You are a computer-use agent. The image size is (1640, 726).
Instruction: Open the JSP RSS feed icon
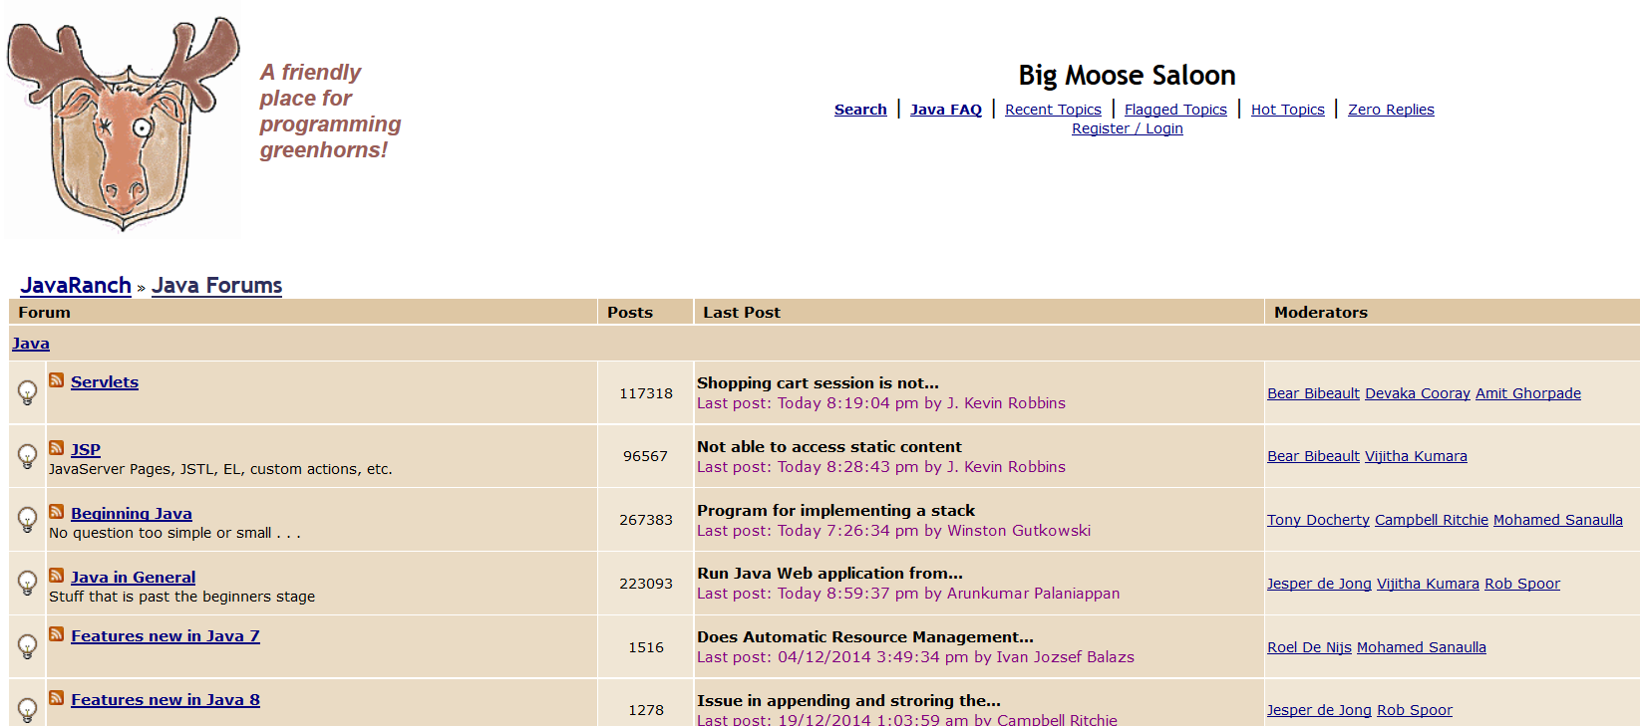[57, 448]
